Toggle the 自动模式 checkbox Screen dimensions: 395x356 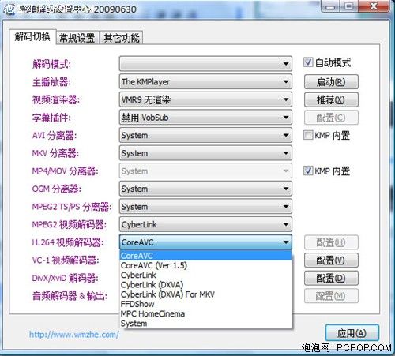(x=308, y=62)
